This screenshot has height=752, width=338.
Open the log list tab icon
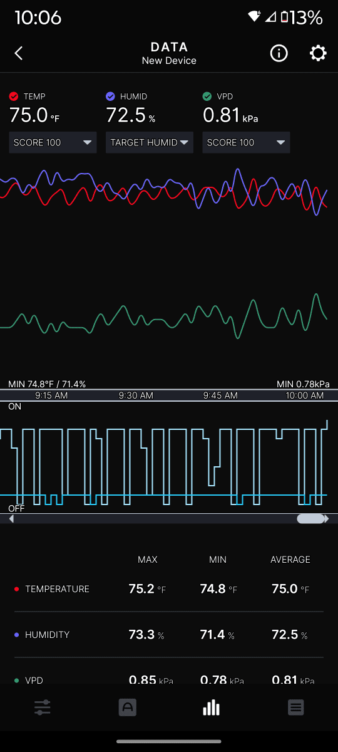point(296,708)
